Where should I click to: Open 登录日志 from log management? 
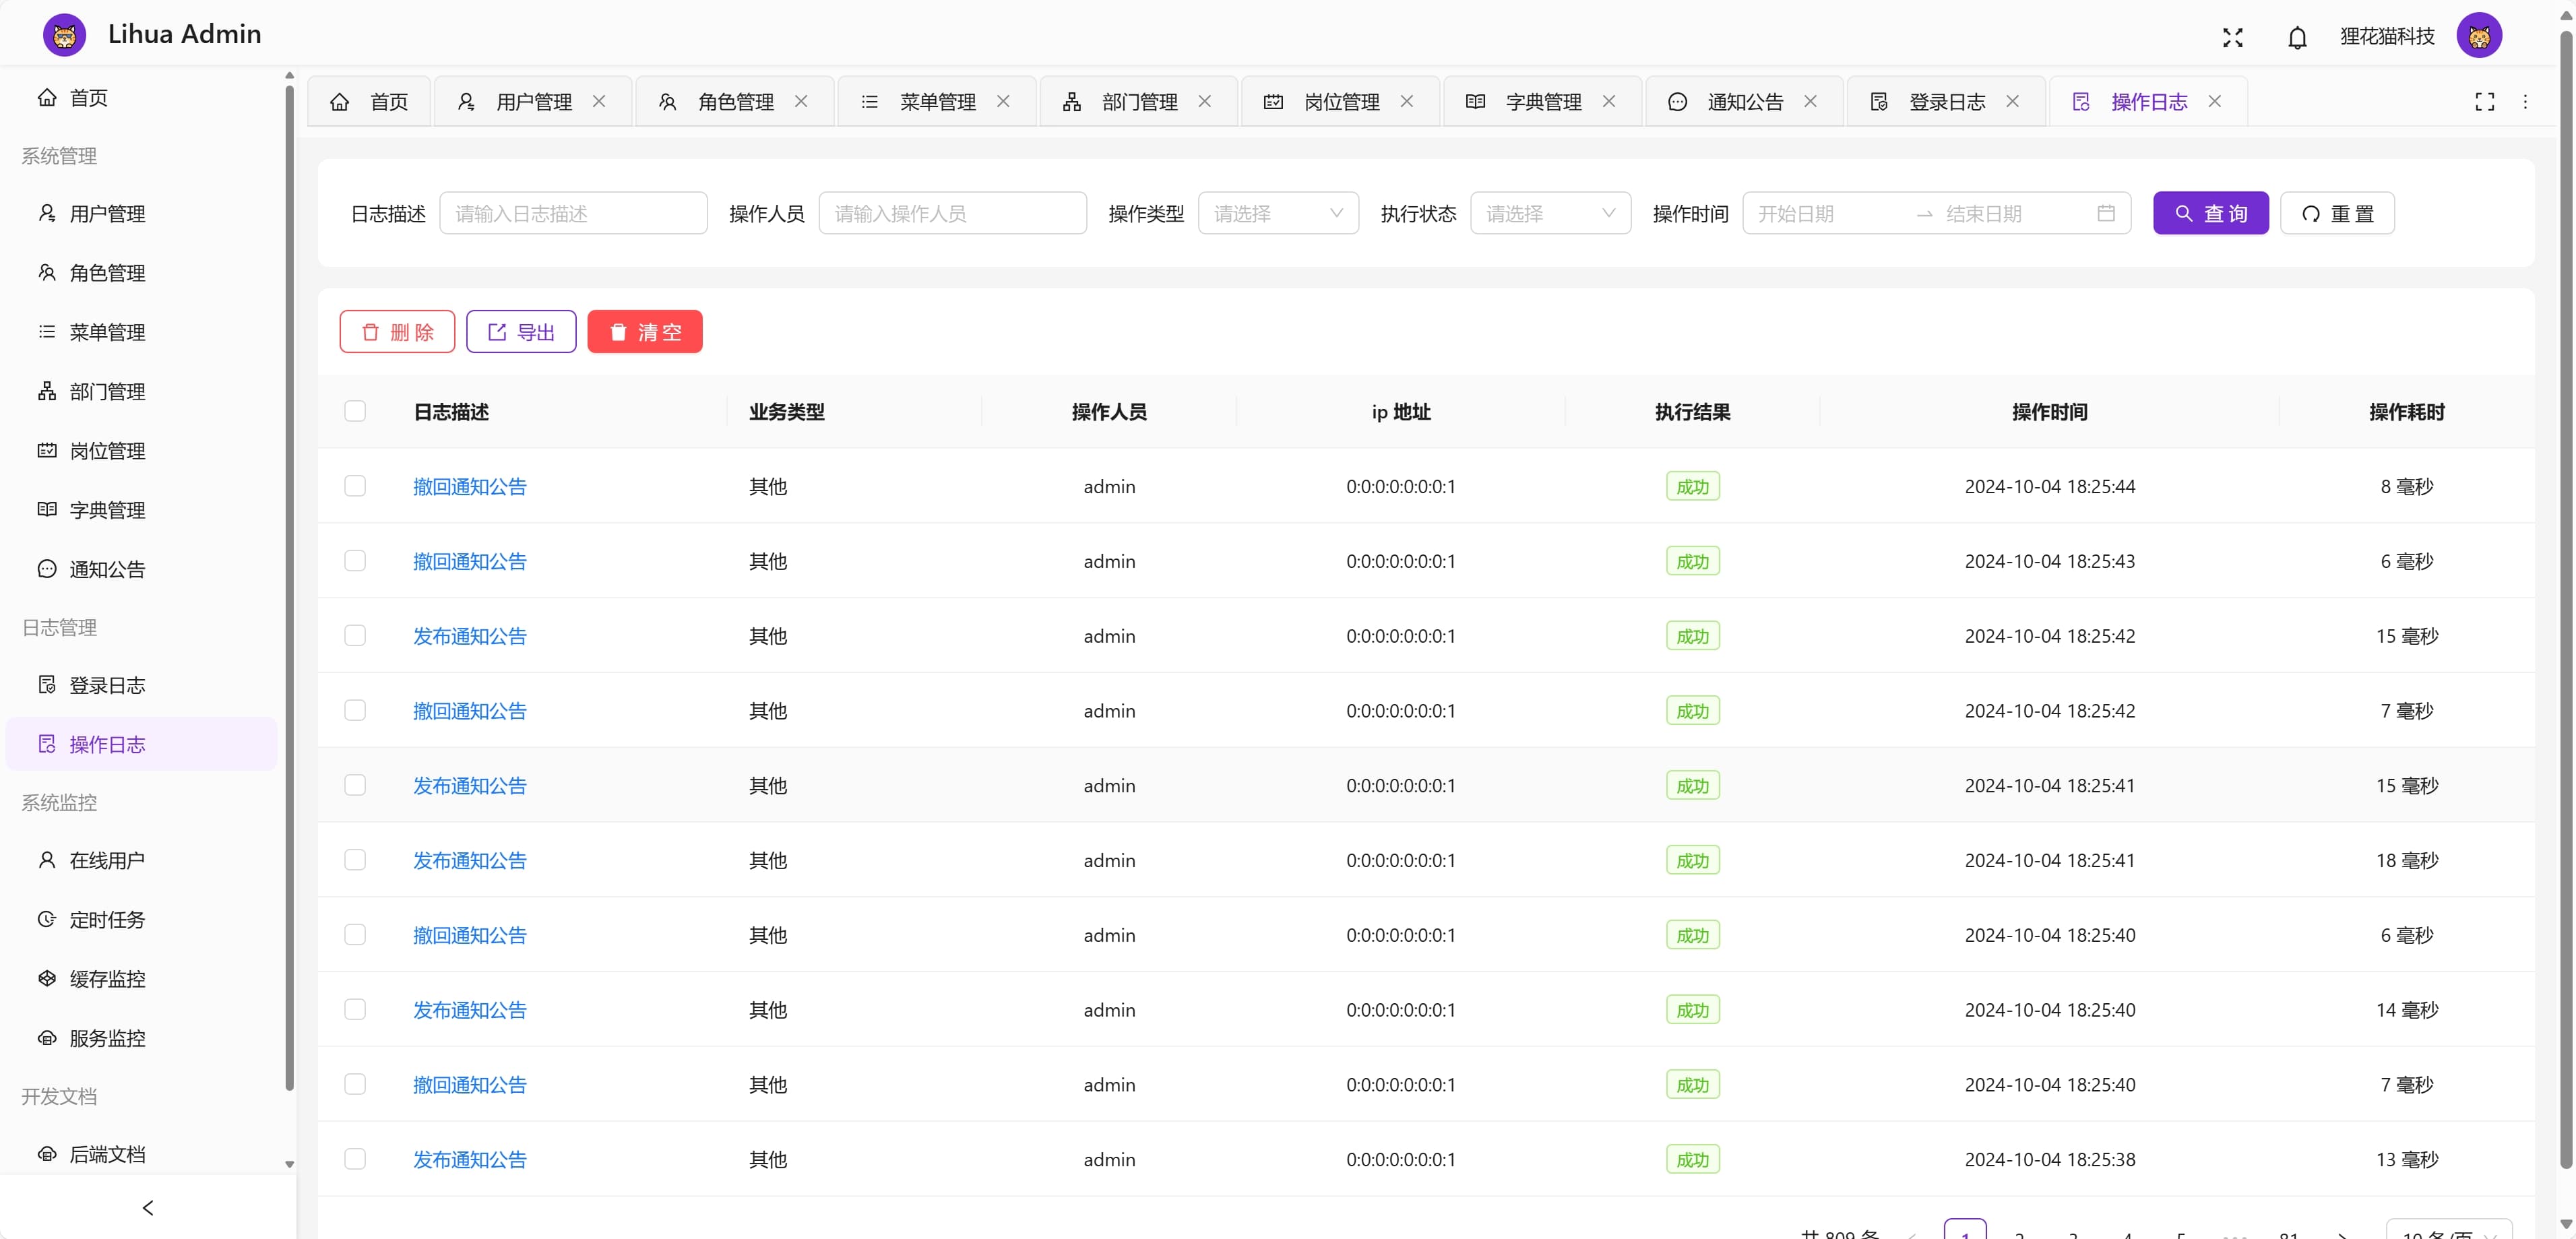[x=107, y=685]
